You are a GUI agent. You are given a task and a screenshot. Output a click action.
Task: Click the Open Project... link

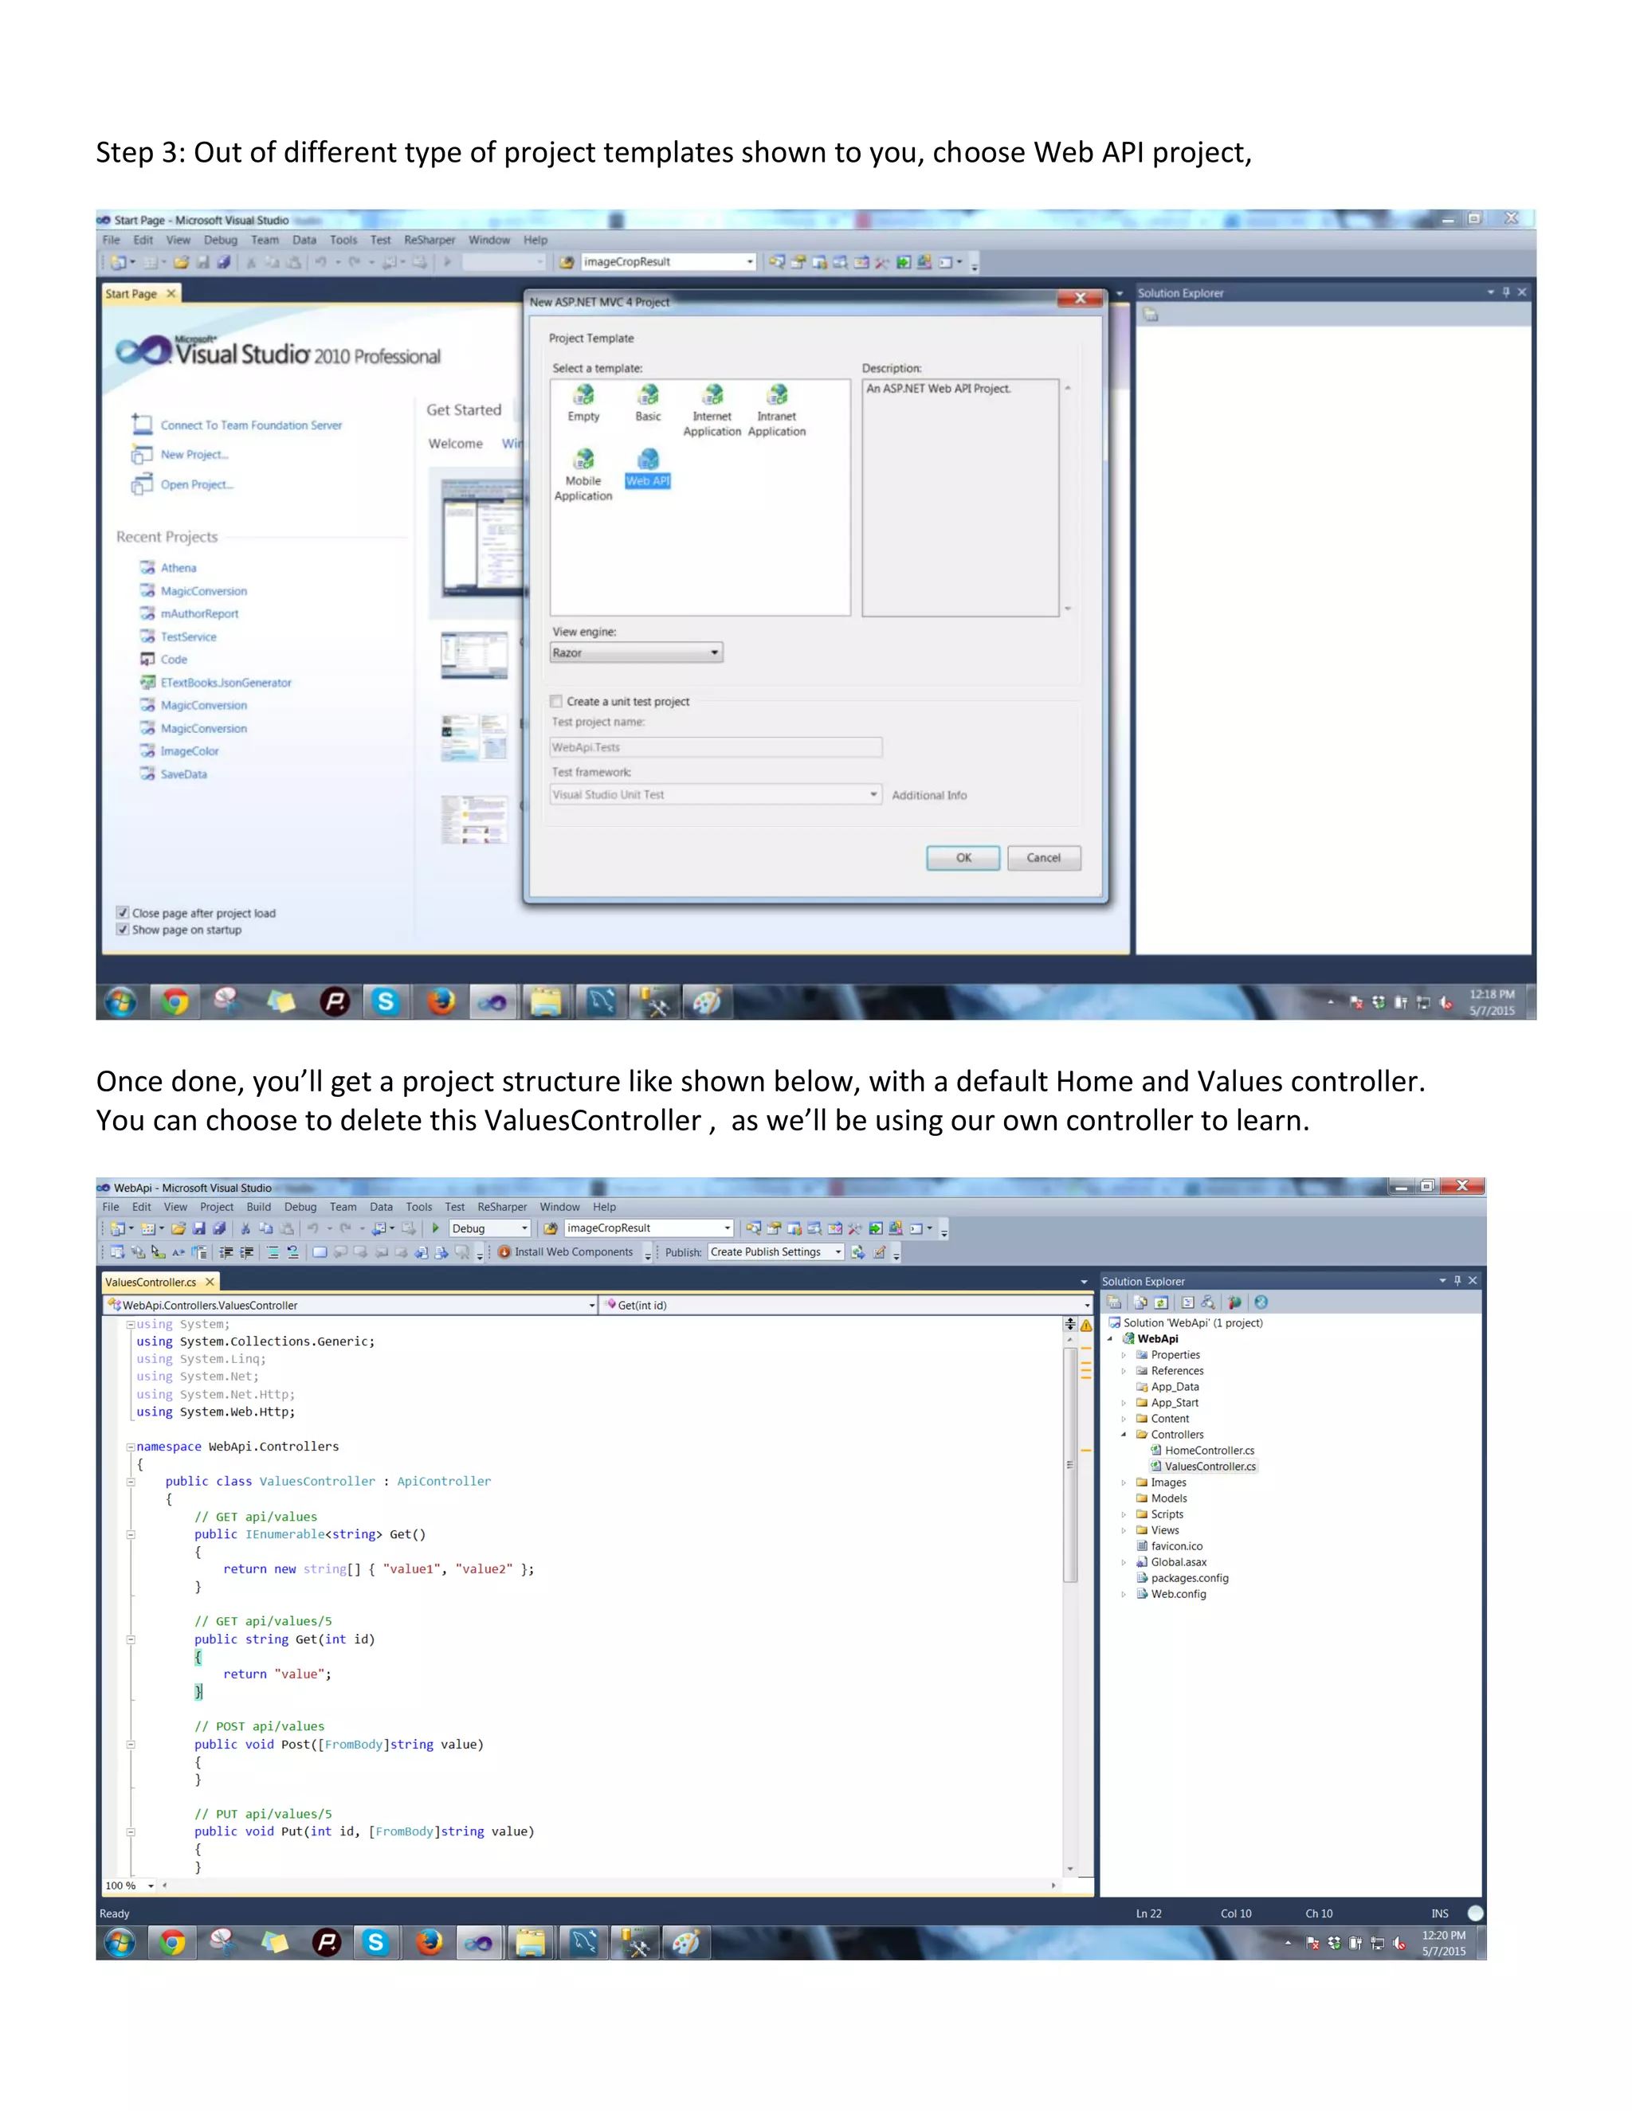198,484
